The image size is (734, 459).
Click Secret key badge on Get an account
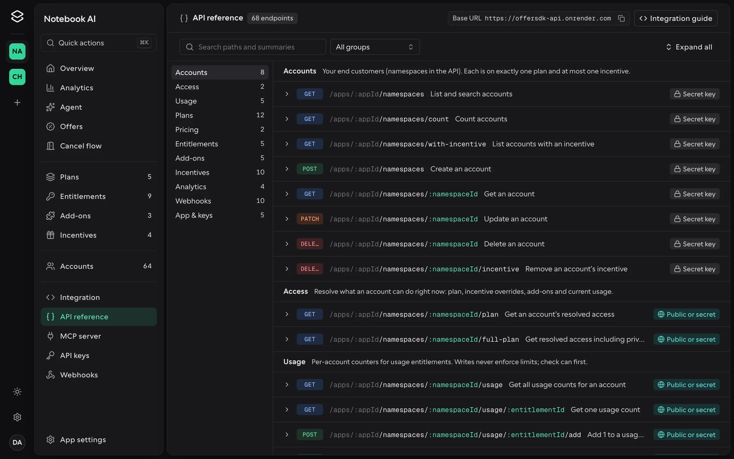[x=694, y=194]
